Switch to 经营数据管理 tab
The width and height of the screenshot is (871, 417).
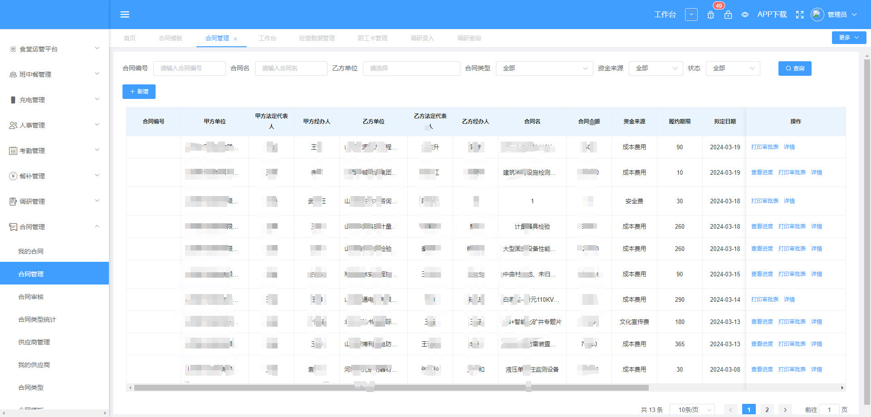tap(317, 38)
